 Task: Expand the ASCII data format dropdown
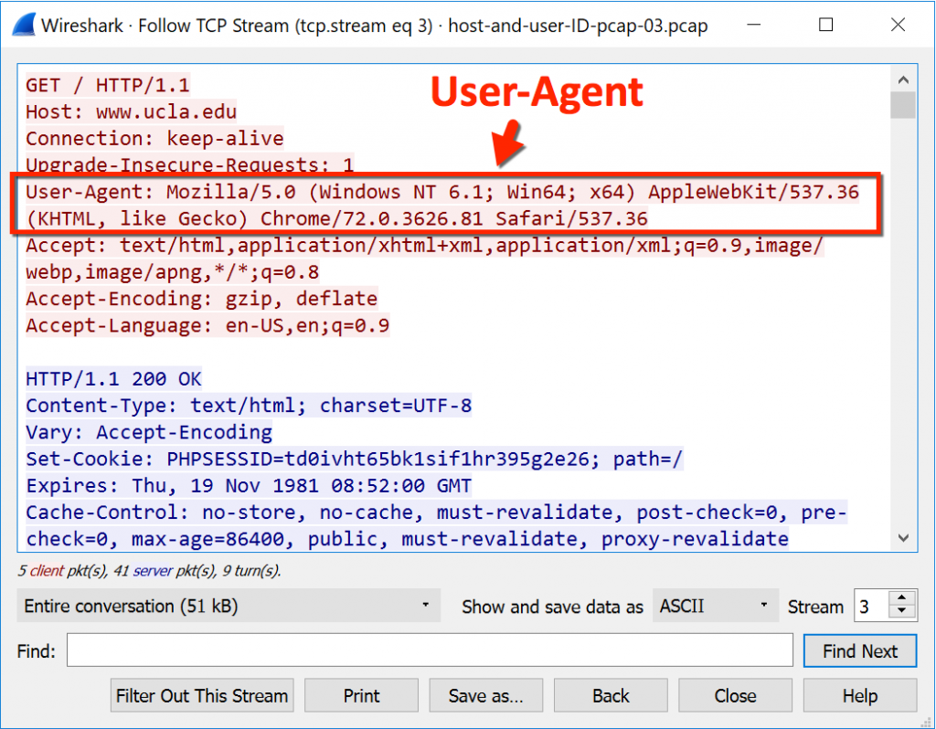714,606
